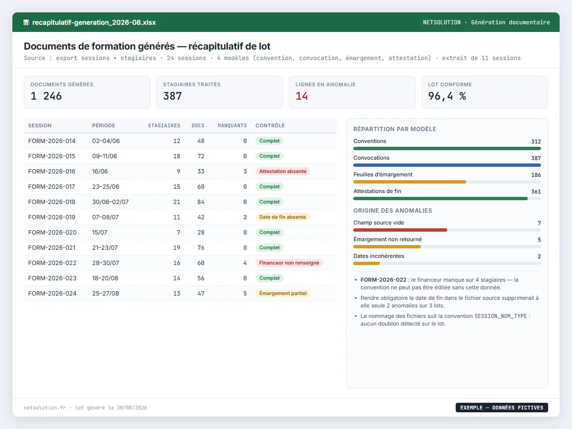The width and height of the screenshot is (572, 429).
Task: Click the Attestations de fin count 361
Action: (x=536, y=192)
